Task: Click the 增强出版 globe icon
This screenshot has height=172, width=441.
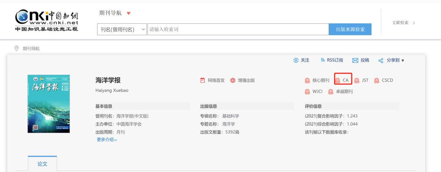Action: click(233, 80)
